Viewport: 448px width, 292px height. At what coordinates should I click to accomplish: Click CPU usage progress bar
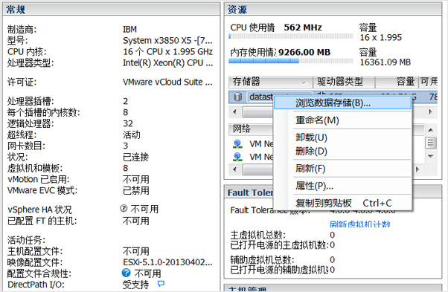[290, 36]
